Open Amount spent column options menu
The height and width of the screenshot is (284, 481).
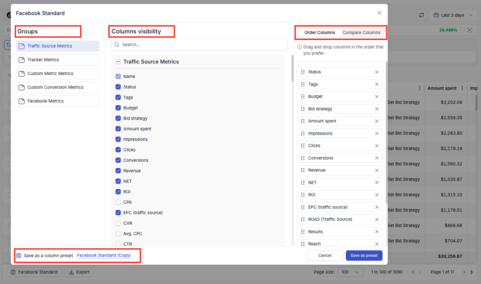click(x=462, y=88)
